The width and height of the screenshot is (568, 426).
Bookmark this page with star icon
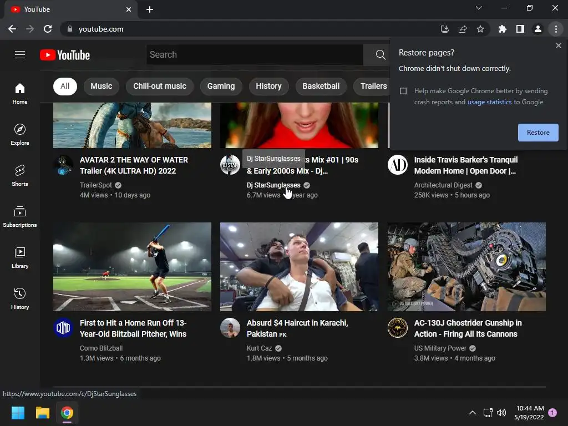[x=480, y=29]
